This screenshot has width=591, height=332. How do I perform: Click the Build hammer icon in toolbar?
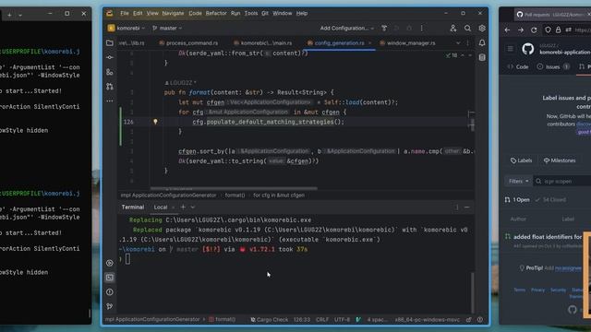[384, 29]
